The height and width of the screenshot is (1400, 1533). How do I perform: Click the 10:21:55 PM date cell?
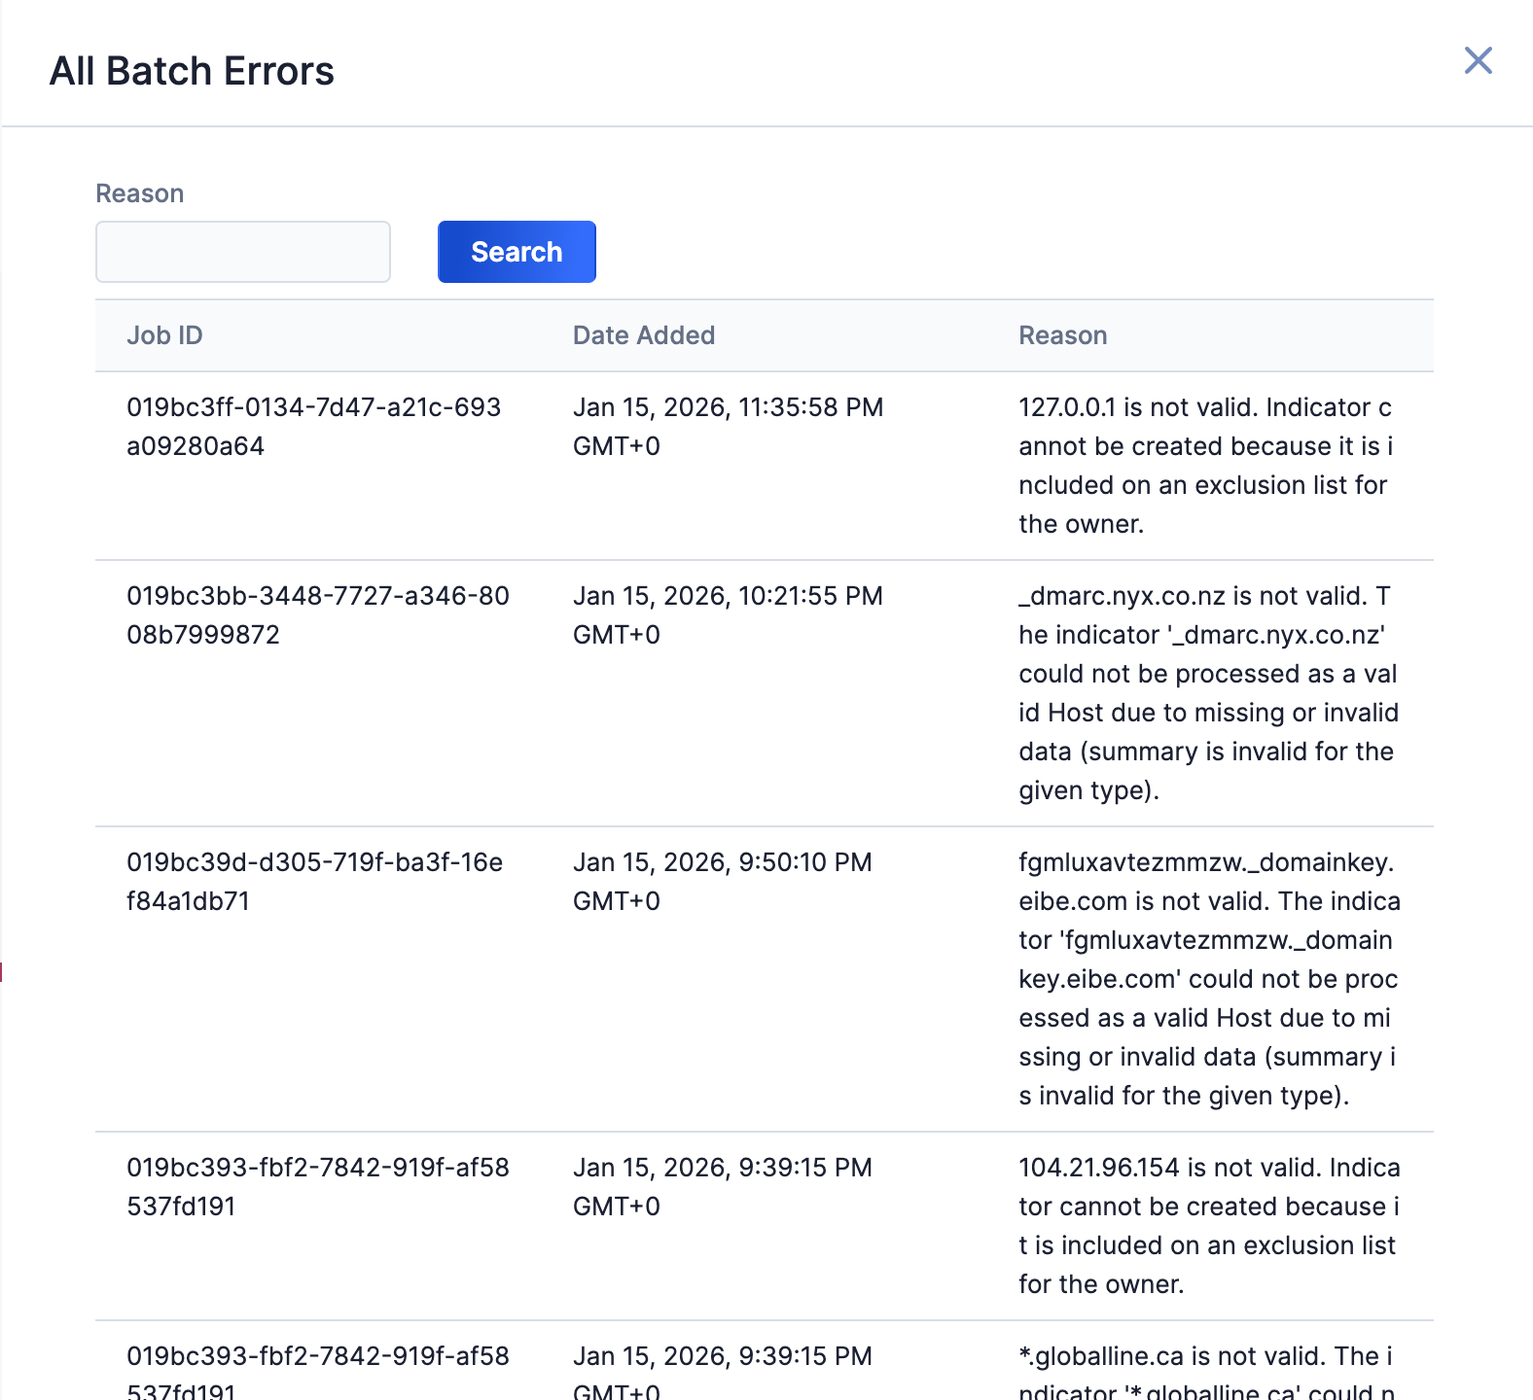pyautogui.click(x=728, y=615)
